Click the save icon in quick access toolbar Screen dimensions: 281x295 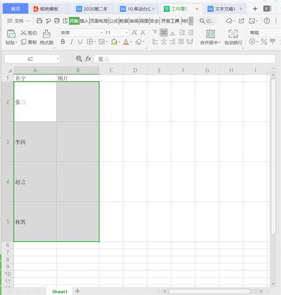click(x=39, y=21)
